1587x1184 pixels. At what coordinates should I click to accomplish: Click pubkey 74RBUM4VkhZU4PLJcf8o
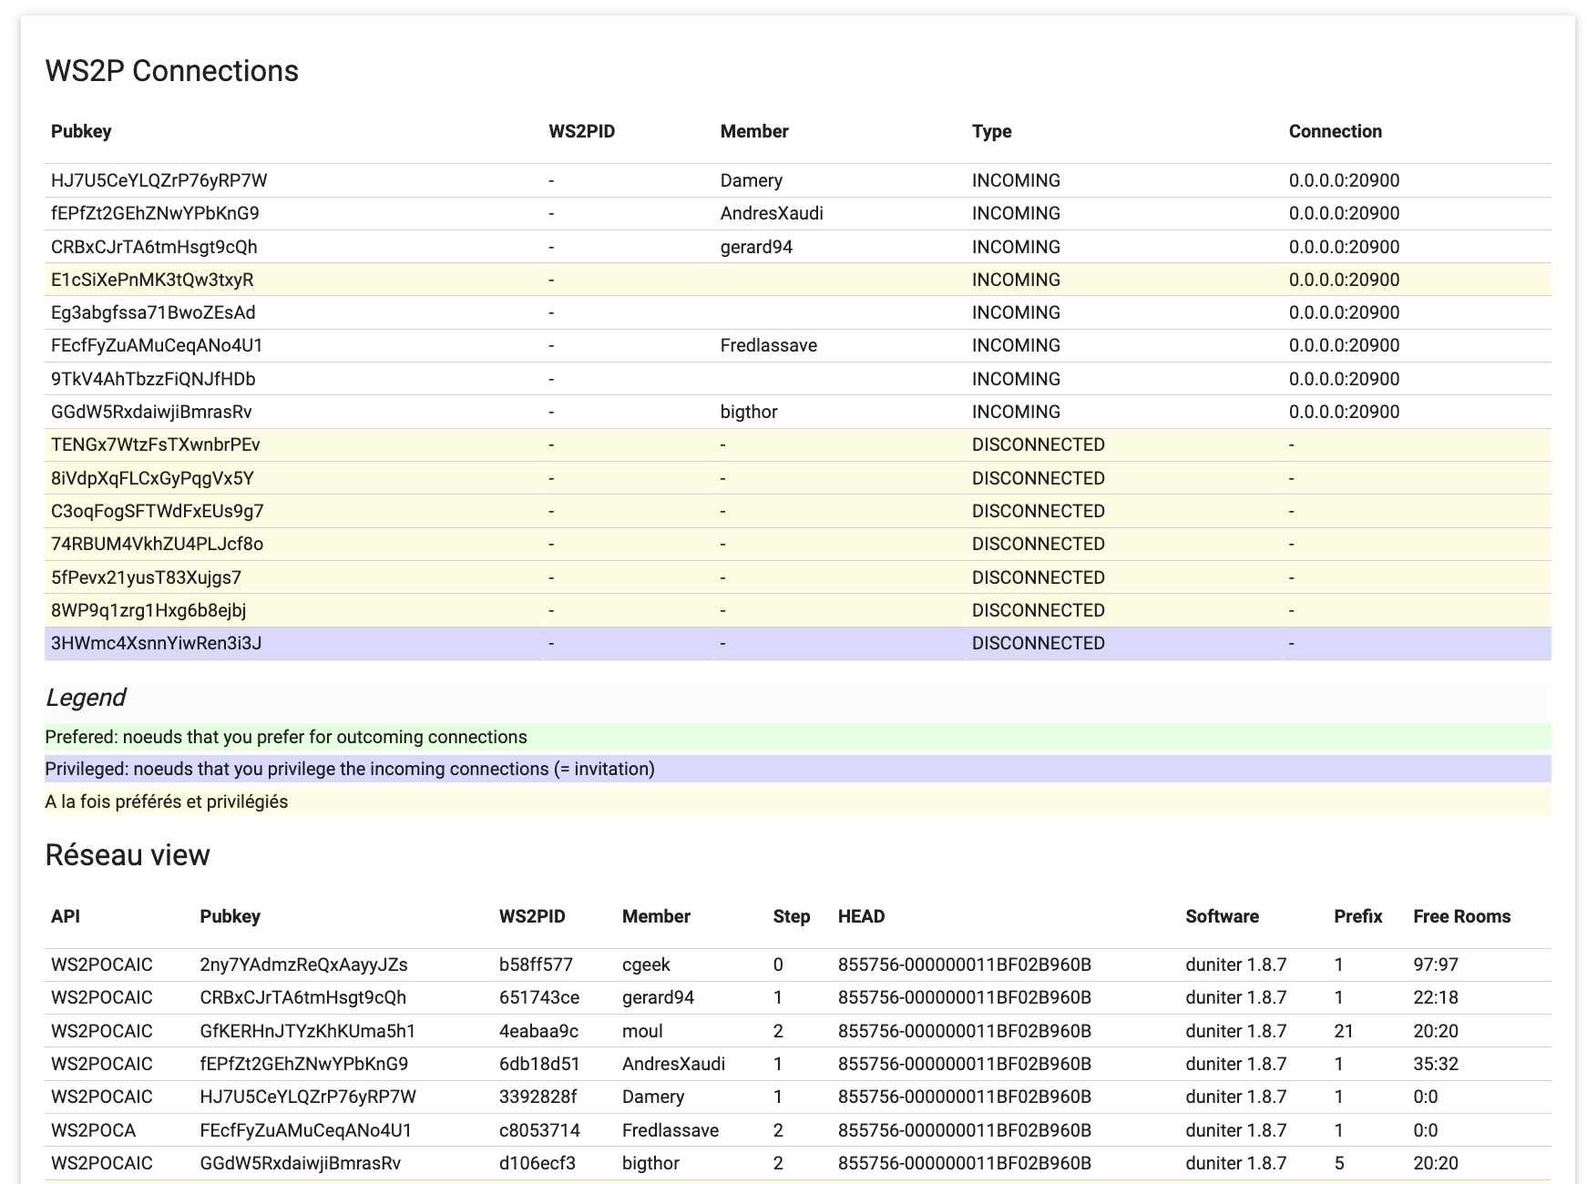coord(157,544)
